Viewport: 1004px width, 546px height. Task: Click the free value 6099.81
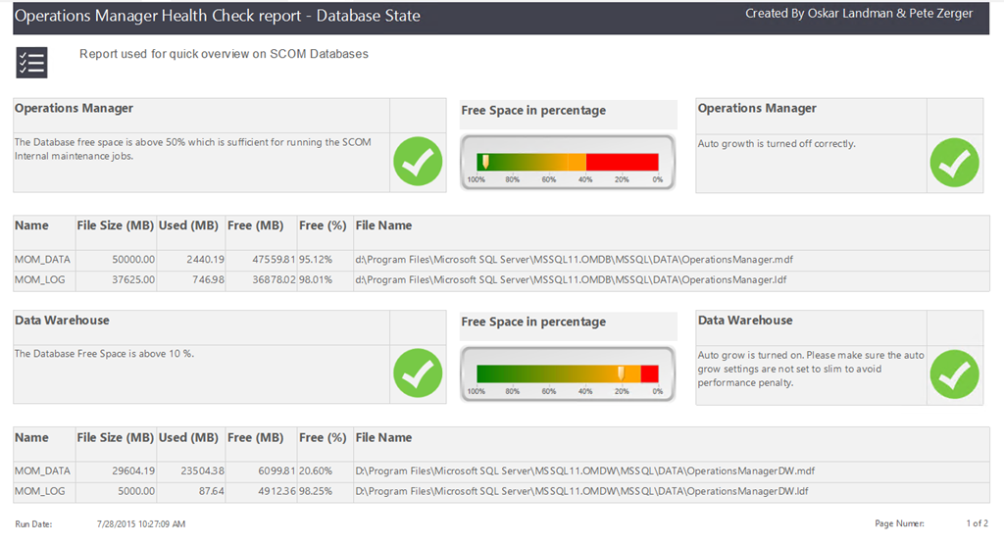pyautogui.click(x=276, y=471)
